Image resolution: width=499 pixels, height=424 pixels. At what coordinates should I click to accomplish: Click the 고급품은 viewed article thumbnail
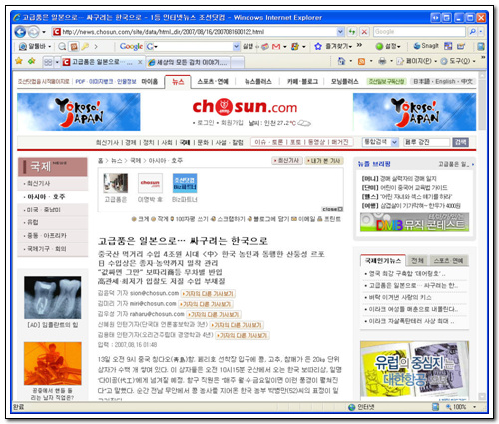(x=115, y=183)
